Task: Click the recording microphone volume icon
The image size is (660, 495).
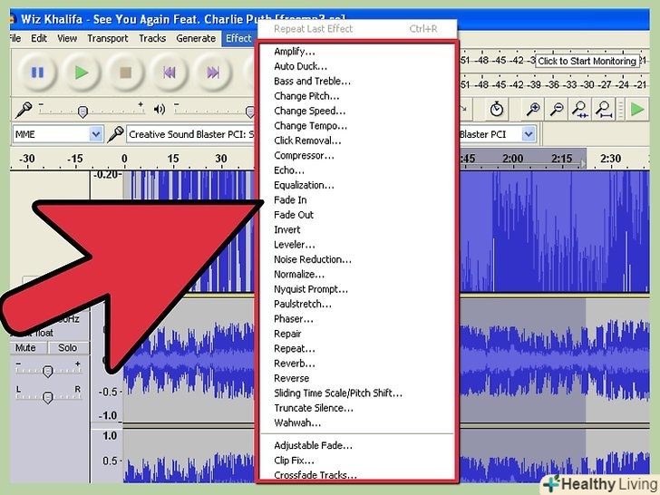Action: coord(24,110)
